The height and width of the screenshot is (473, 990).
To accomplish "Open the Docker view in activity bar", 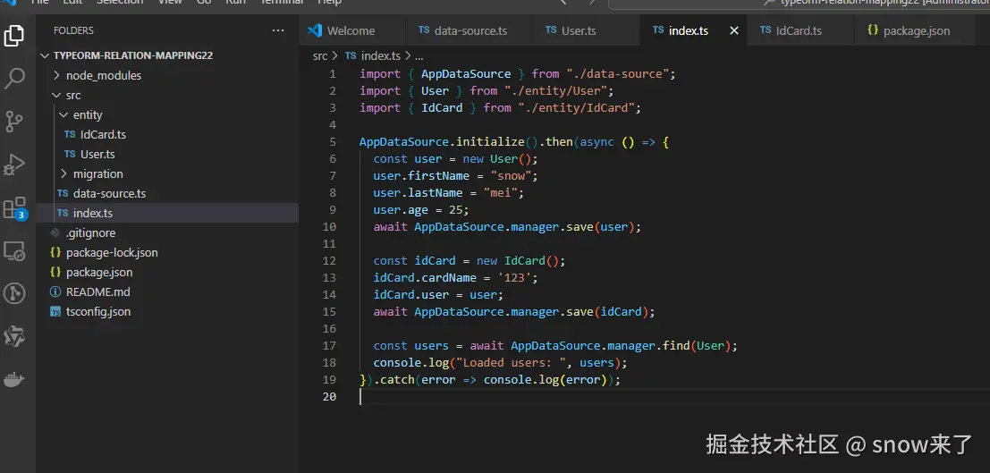I will [x=14, y=379].
